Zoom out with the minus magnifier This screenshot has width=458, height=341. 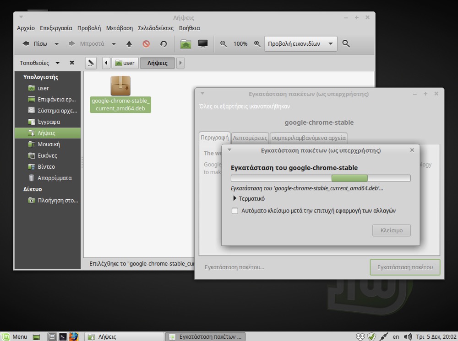pos(224,44)
